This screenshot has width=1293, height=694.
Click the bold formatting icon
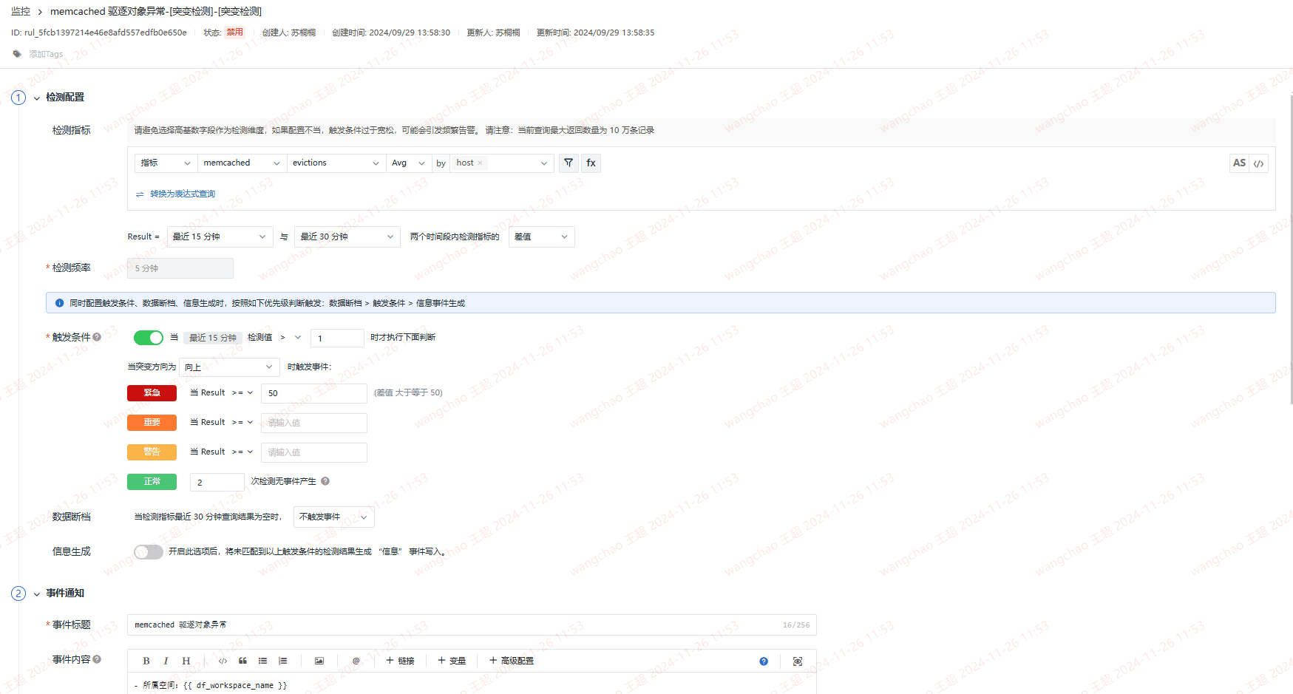(146, 661)
